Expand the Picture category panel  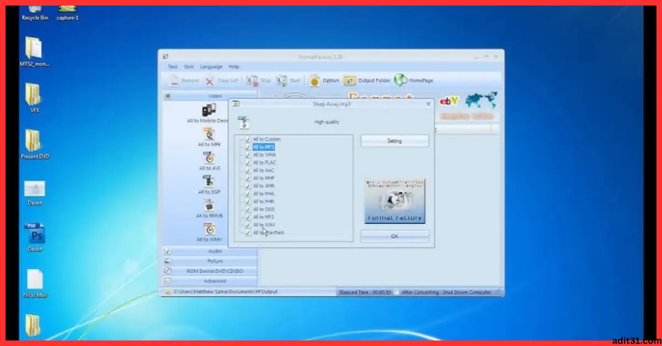210,261
